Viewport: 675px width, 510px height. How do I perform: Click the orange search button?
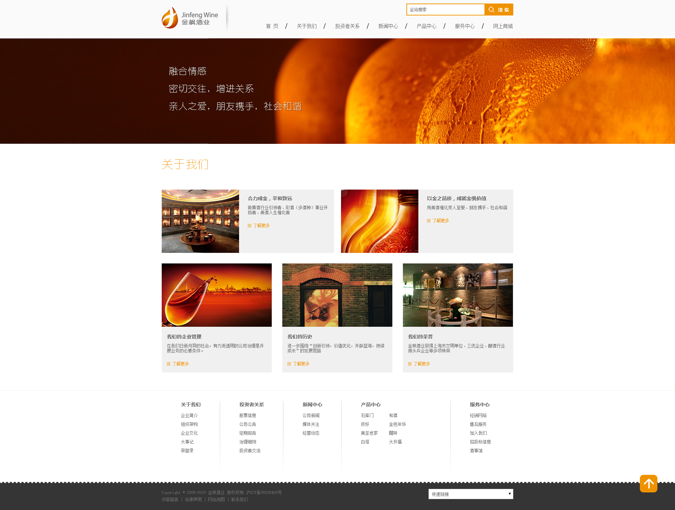[x=499, y=9]
